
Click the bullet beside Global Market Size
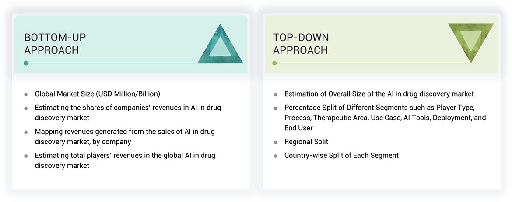point(26,94)
